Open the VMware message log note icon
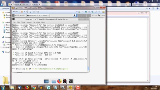The height and width of the screenshot is (90, 160). [x=103, y=12]
